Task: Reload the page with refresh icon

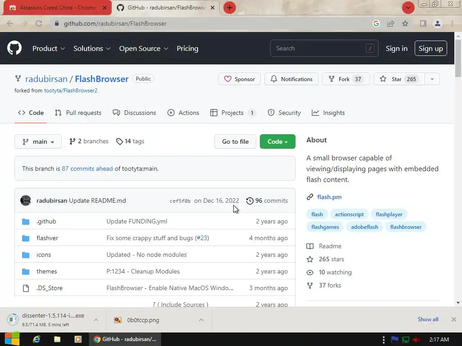Action: pos(39,23)
